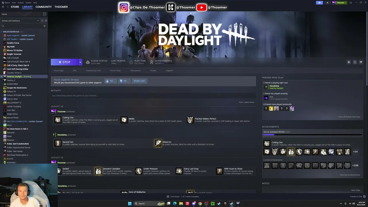Viewport: 368px width, 207px height.
Task: Switch library to grid view icon
Action: [44, 14]
